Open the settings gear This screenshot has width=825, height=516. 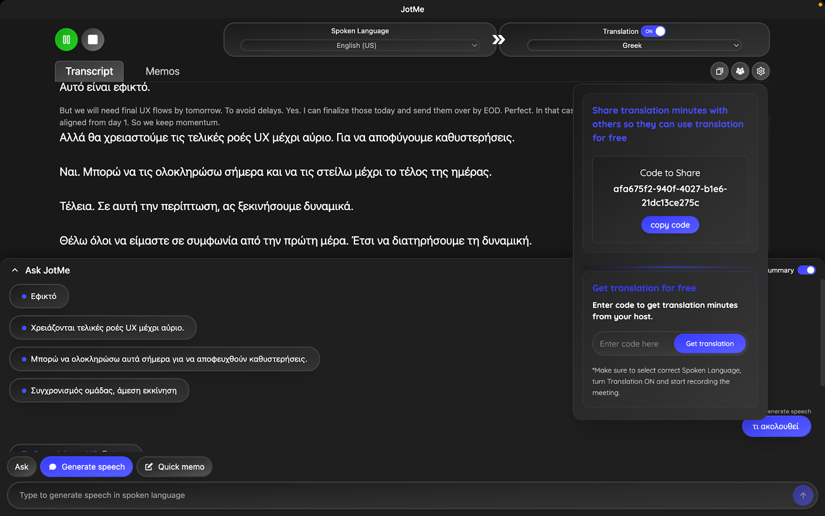pos(761,71)
